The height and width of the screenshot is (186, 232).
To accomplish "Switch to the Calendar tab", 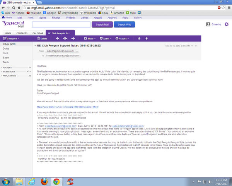I will pos(38,33).
